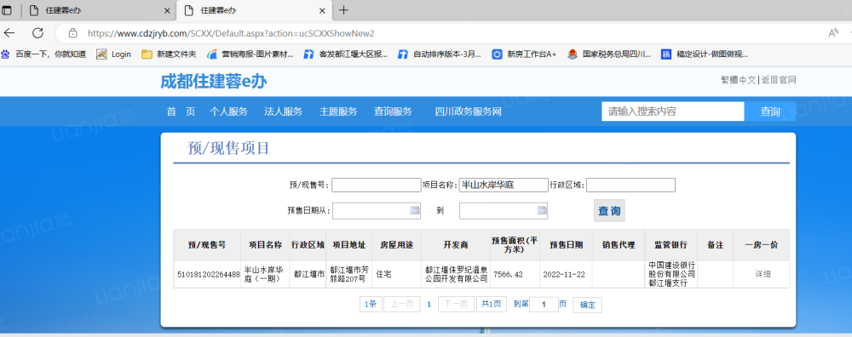Open the read aloud icon in address bar
The image size is (852, 337).
(x=833, y=33)
